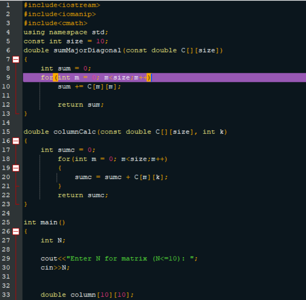Collapse the sumMajorDiagonal function fold on line 7

coord(16,60)
